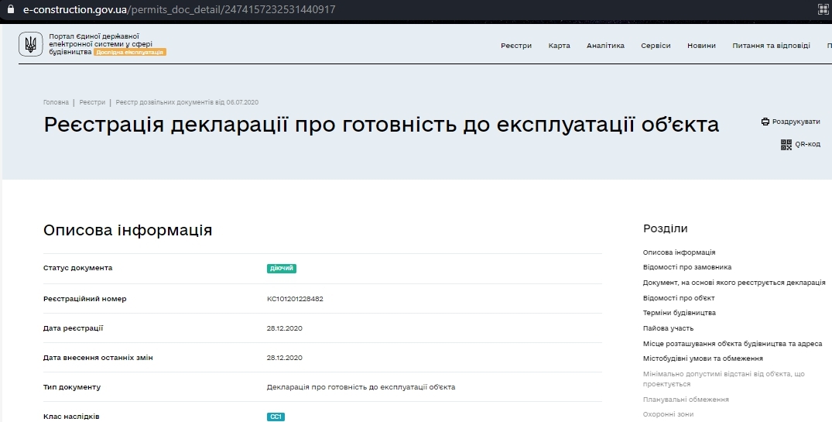This screenshot has width=832, height=422.
Task: Open the Карта menu item
Action: [560, 46]
